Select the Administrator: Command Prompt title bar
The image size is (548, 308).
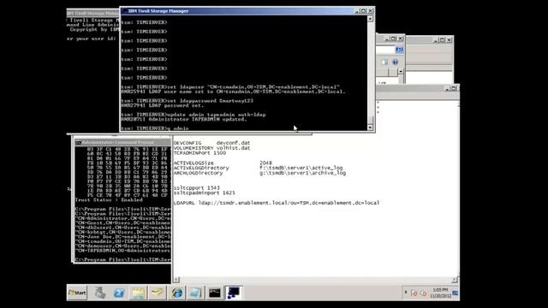click(122, 143)
